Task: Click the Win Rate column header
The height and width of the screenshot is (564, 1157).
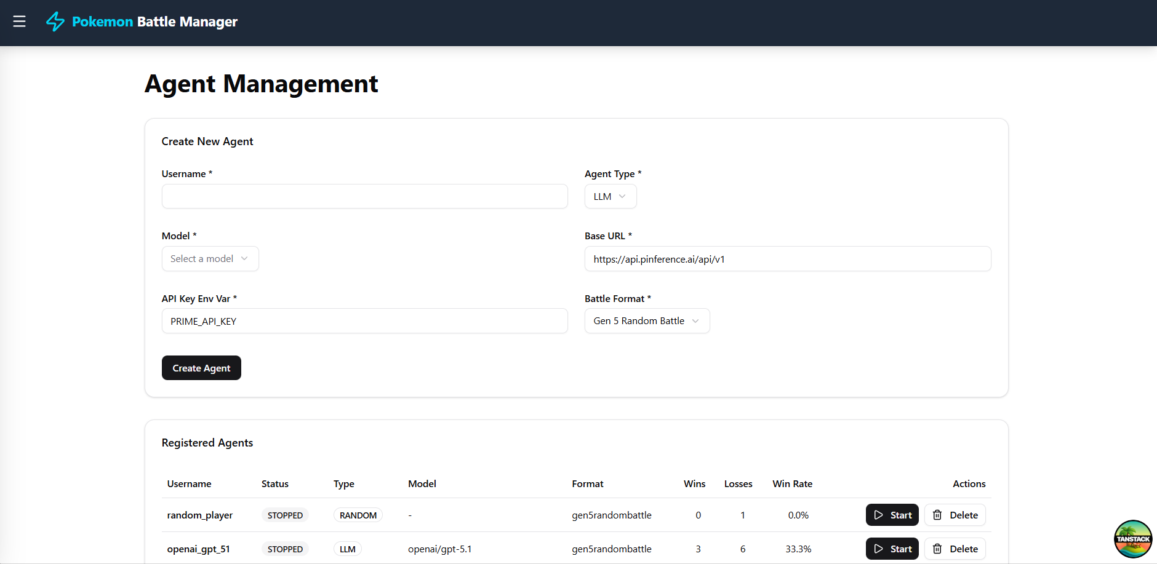Action: coord(792,484)
